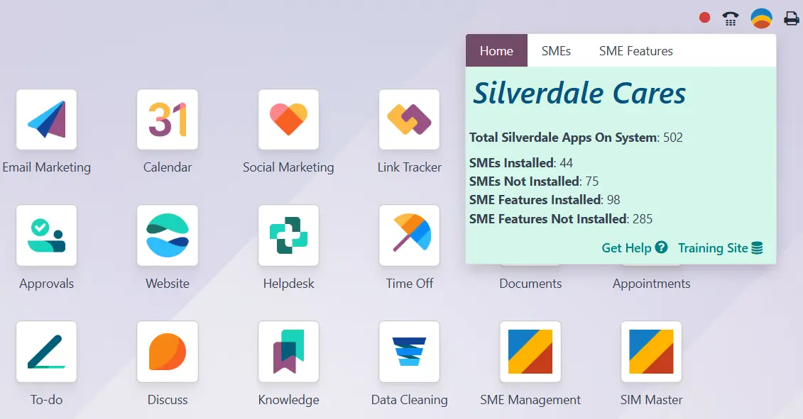Click 'SME Features Not Installed: 285' text

click(x=561, y=219)
